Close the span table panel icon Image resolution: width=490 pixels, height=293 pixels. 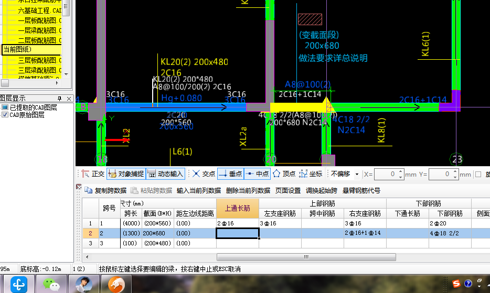[x=79, y=187]
